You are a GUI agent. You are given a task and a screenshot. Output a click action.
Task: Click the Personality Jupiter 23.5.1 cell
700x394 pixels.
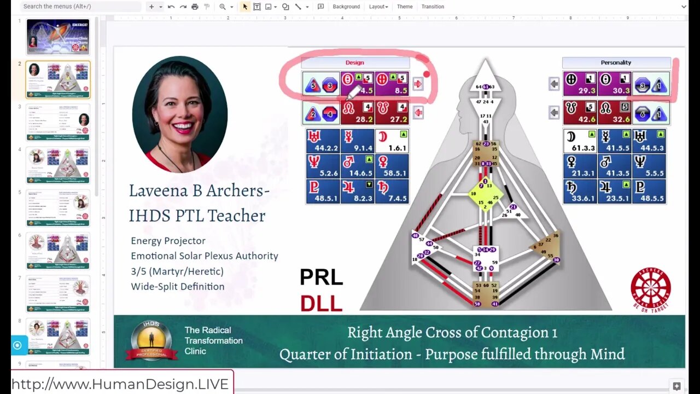615,192
